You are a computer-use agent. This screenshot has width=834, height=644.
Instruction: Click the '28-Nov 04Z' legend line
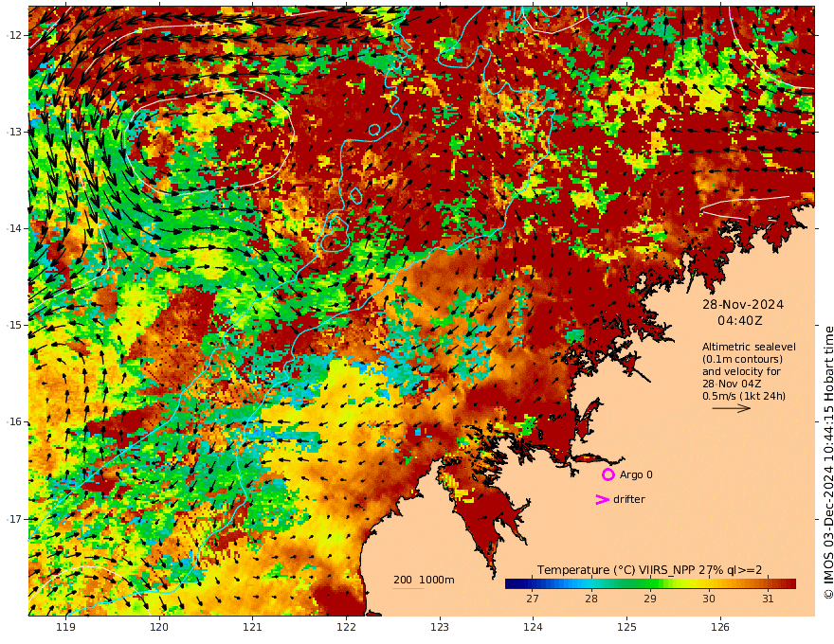click(732, 384)
